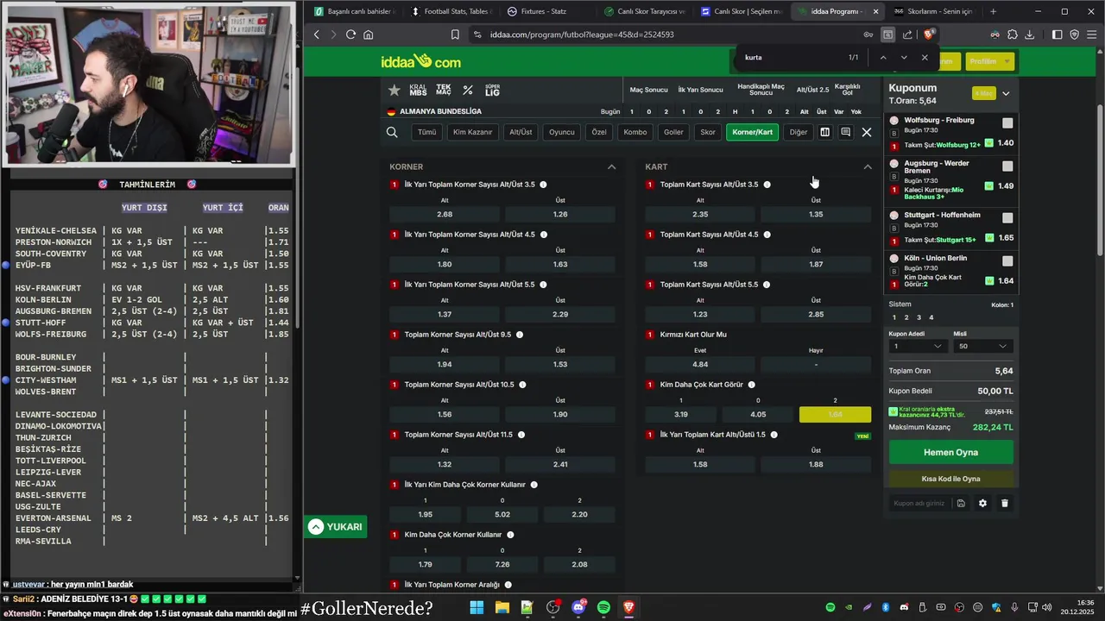Select the Tümü market tab
This screenshot has width=1105, height=621.
[x=426, y=132]
